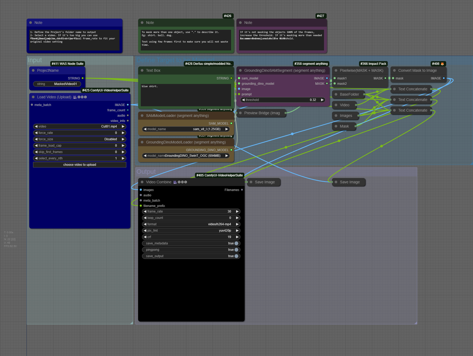Screen dimensions: 473x356
Task: Increase the frame_rate value with right arrow
Action: pos(237,211)
